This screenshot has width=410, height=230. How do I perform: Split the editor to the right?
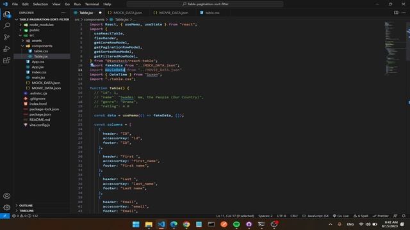click(x=396, y=13)
